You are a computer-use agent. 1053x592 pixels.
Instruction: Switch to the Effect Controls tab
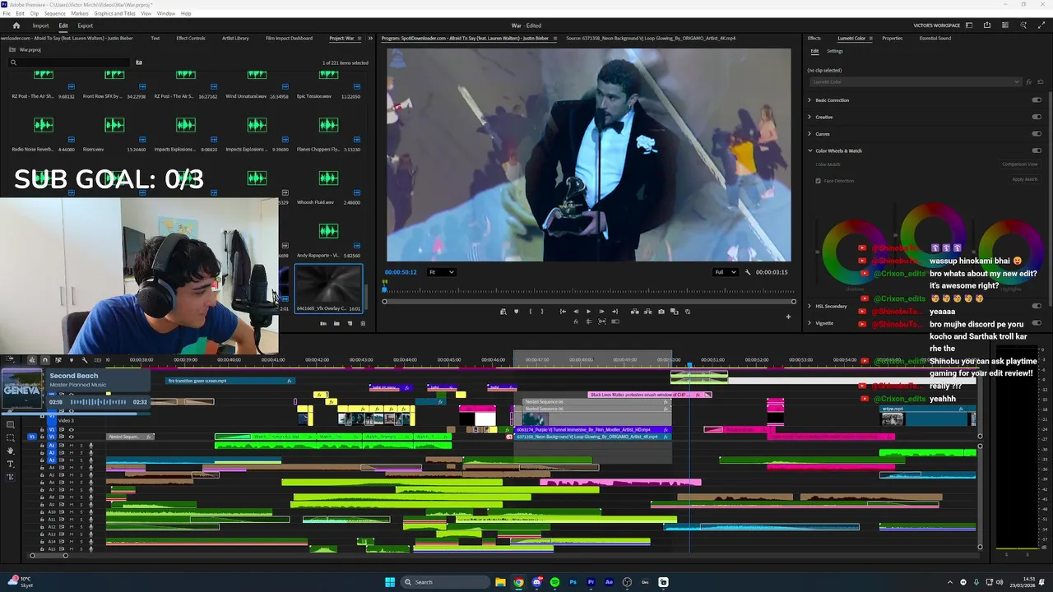pos(191,39)
